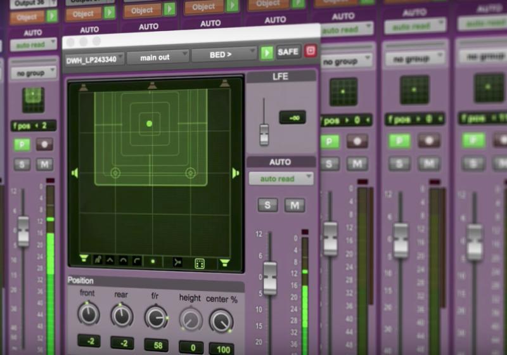Open no group dropdown on f pos 2 strip
The image size is (507, 355).
click(x=34, y=73)
